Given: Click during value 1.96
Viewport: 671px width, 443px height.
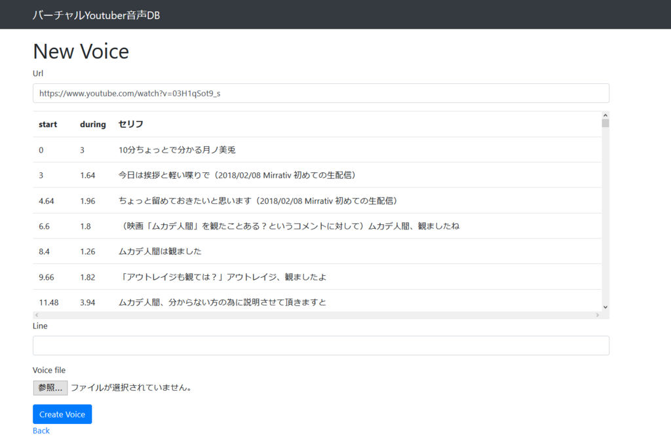Looking at the screenshot, I should [88, 201].
